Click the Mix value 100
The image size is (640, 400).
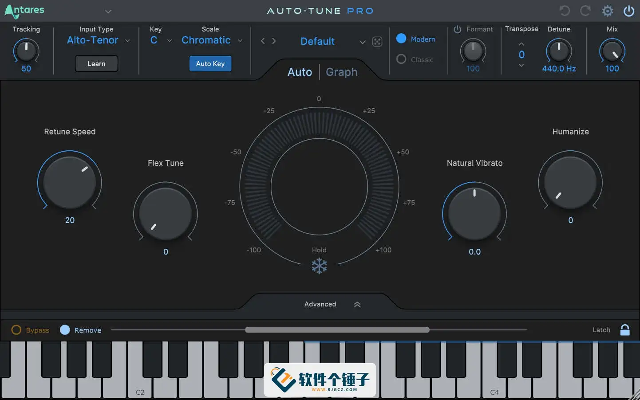point(612,69)
